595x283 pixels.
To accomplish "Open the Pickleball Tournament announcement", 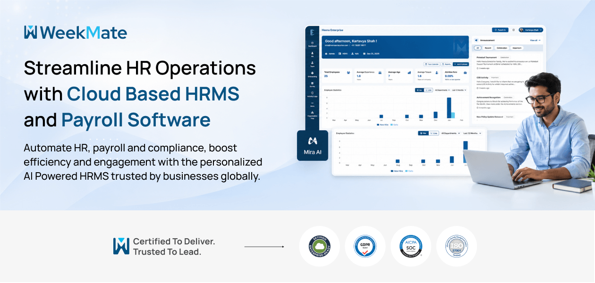I will 508,63.
